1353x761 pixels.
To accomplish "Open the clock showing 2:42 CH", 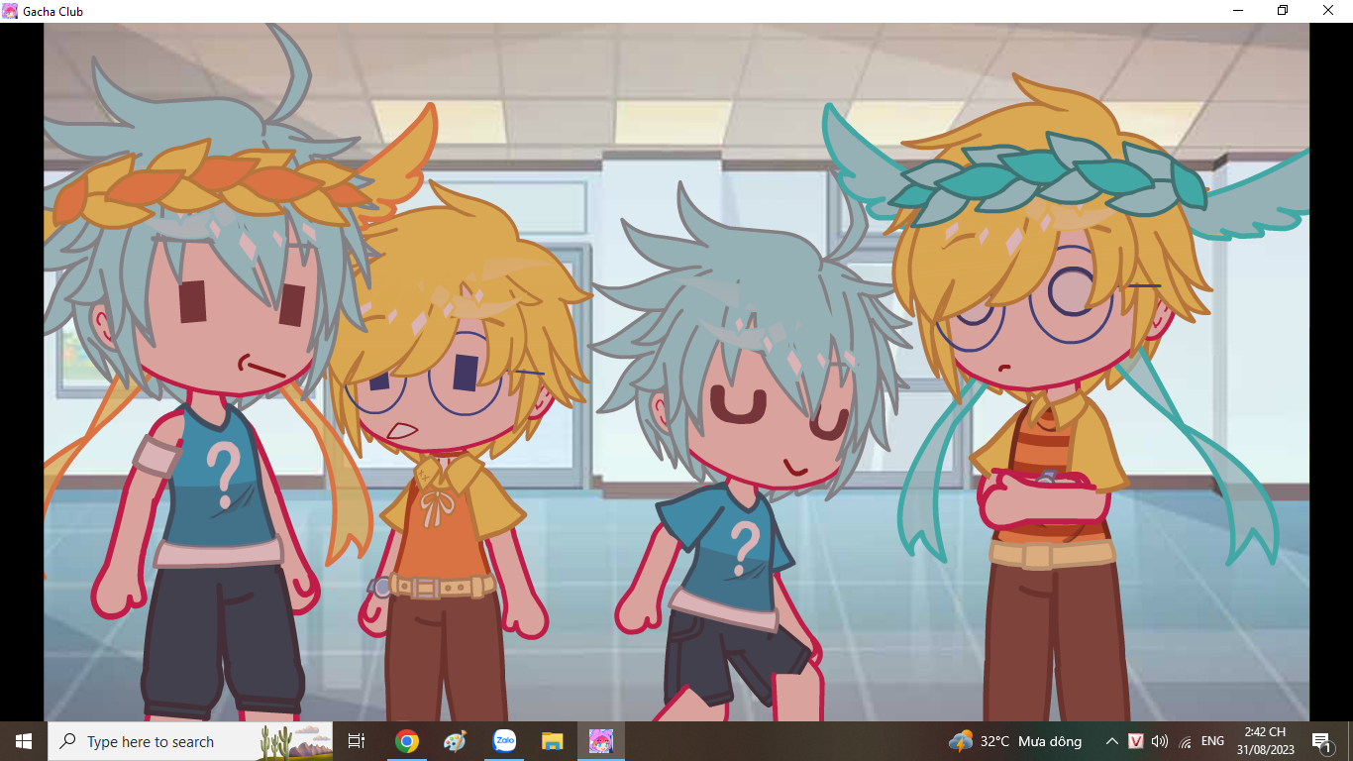I will (x=1265, y=741).
